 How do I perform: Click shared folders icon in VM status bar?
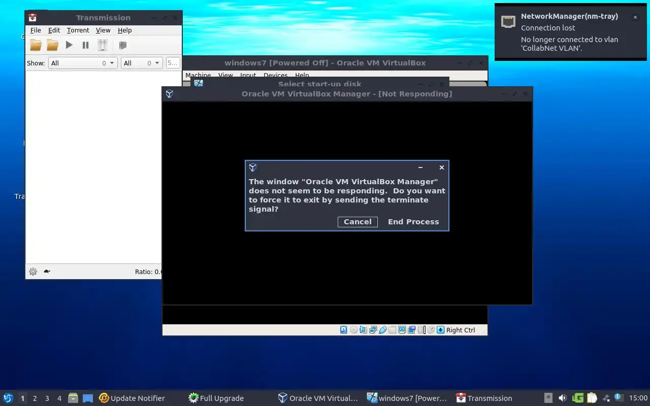[x=392, y=330]
